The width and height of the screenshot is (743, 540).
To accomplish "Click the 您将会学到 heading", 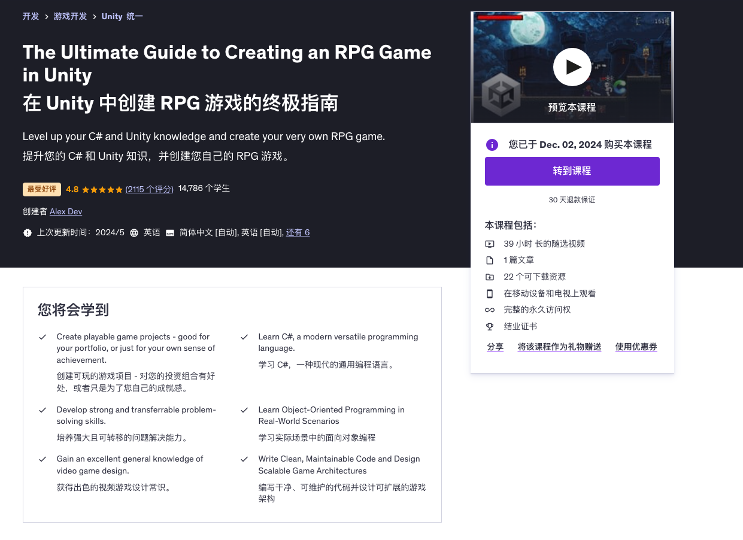I will pos(73,310).
